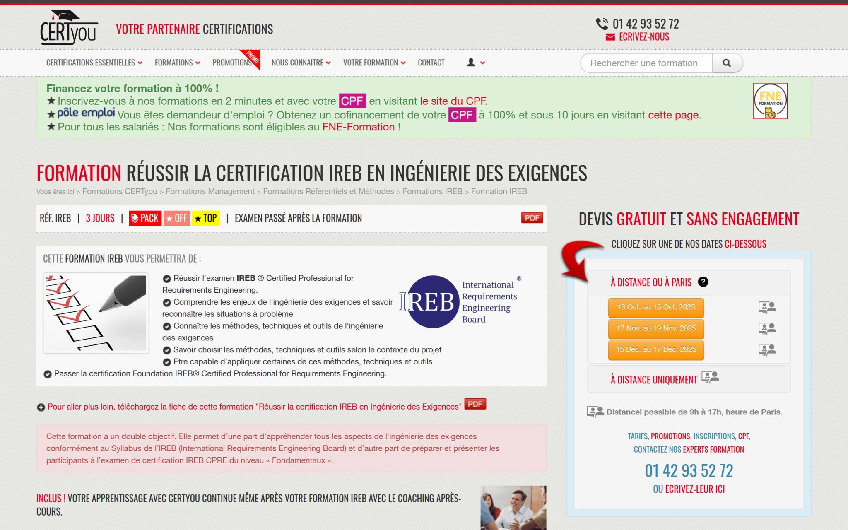Click the help question mark by À DISTANCE OU À PARIS
The width and height of the screenshot is (848, 530).
pos(703,282)
